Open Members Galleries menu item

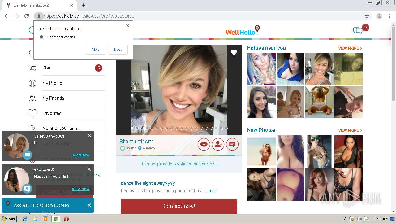pyautogui.click(x=61, y=129)
